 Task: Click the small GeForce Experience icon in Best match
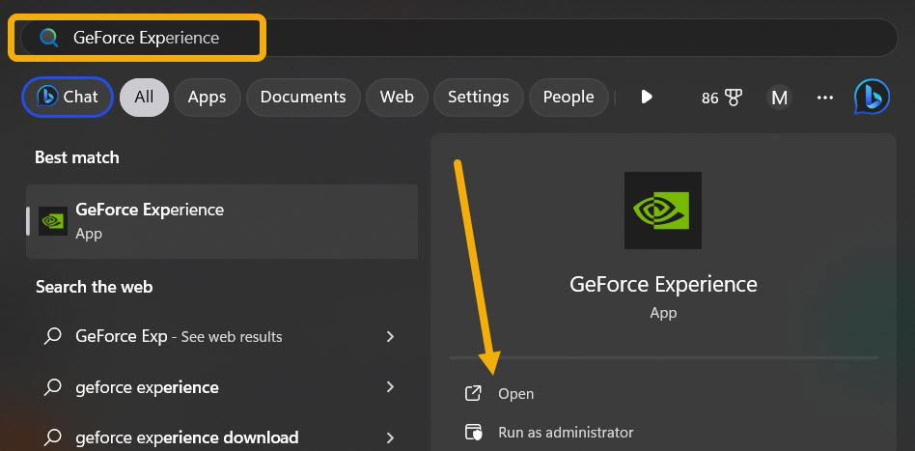click(52, 221)
